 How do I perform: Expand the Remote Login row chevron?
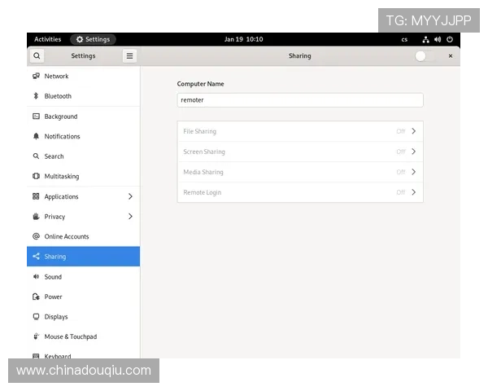(413, 192)
